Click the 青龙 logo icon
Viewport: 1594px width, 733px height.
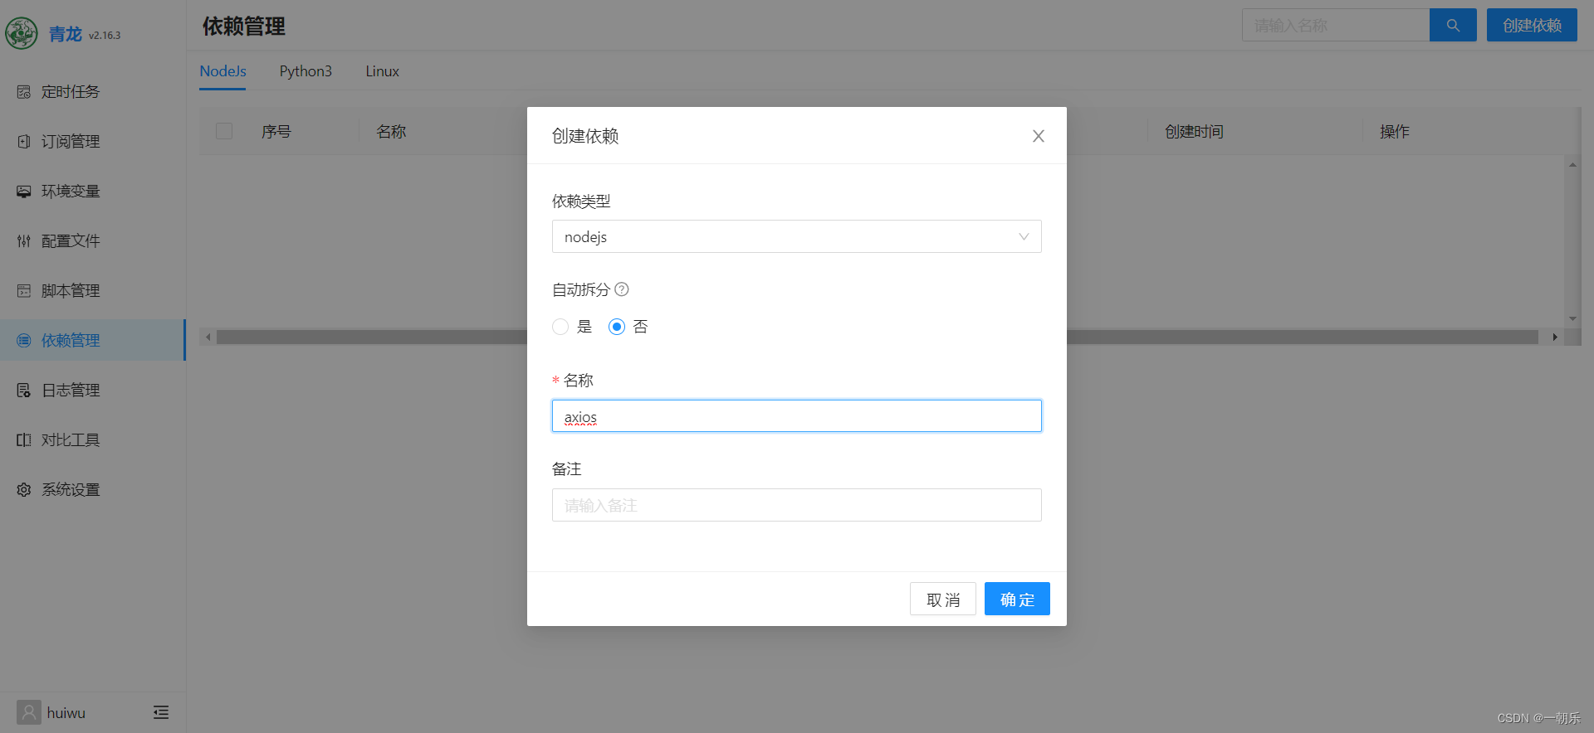pyautogui.click(x=22, y=34)
